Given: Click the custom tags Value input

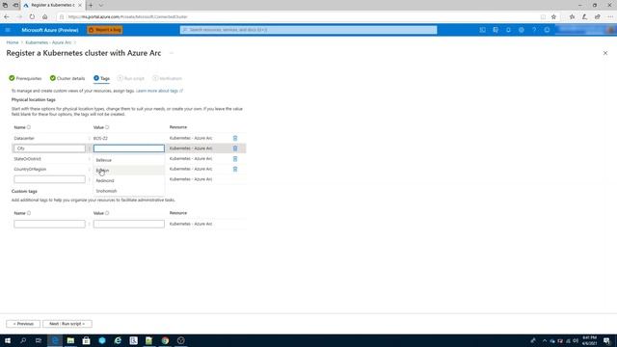Looking at the screenshot, I should coord(129,224).
